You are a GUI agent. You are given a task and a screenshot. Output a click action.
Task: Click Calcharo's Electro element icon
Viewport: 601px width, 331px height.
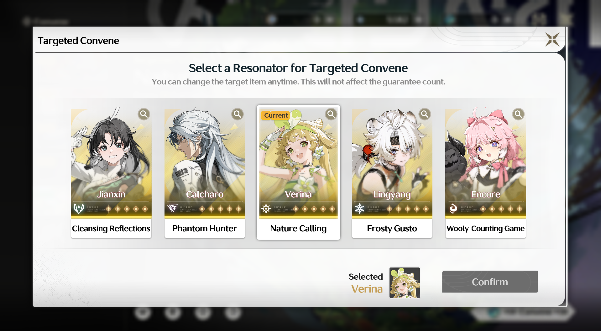coord(172,208)
